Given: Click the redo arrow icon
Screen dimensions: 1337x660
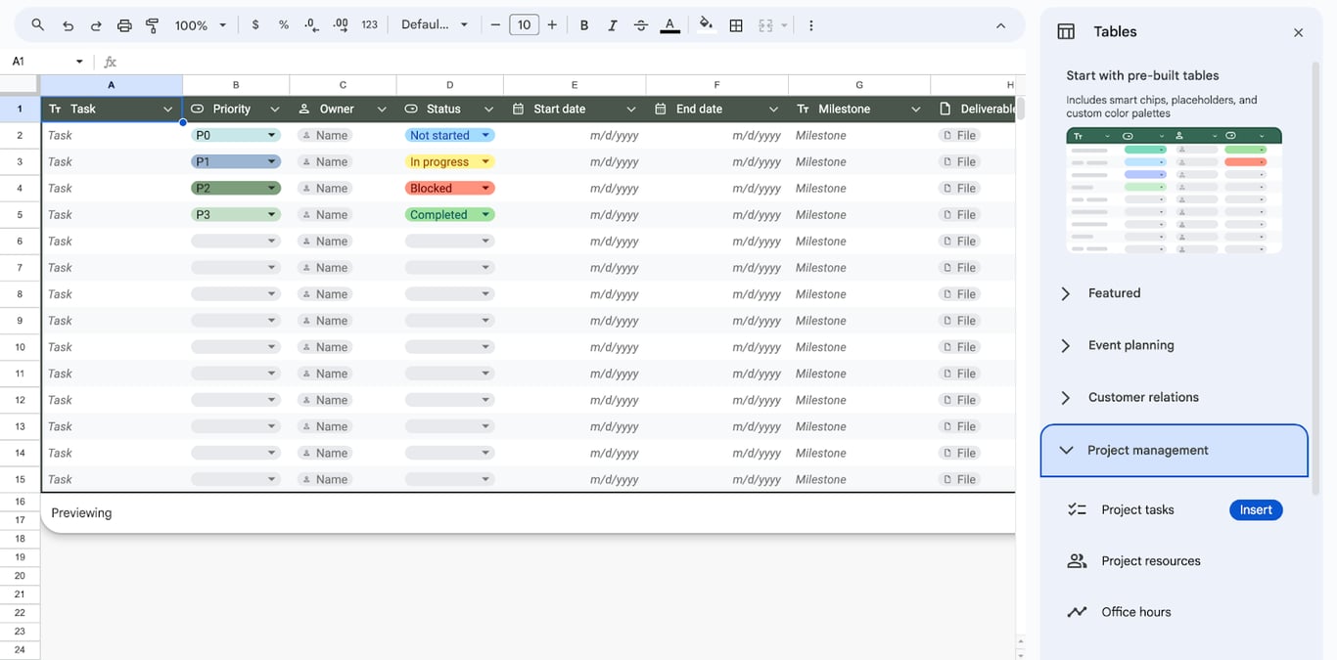Looking at the screenshot, I should [x=96, y=25].
